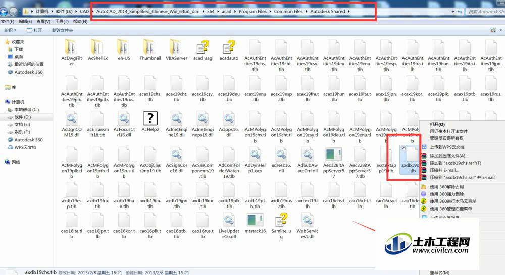Open the 帮助(H) menu

pyautogui.click(x=80, y=21)
